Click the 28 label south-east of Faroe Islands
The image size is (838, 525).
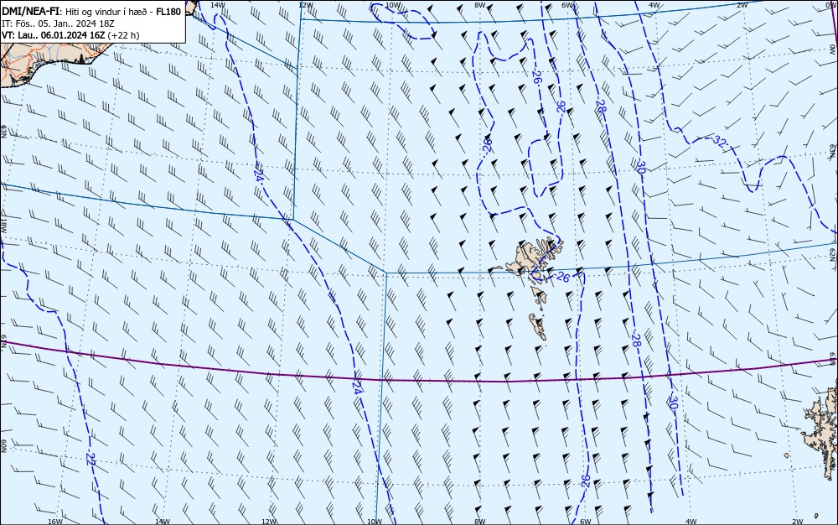tap(636, 340)
